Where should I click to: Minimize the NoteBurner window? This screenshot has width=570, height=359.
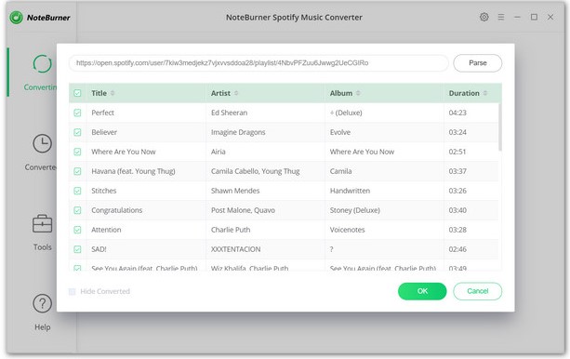pos(517,17)
